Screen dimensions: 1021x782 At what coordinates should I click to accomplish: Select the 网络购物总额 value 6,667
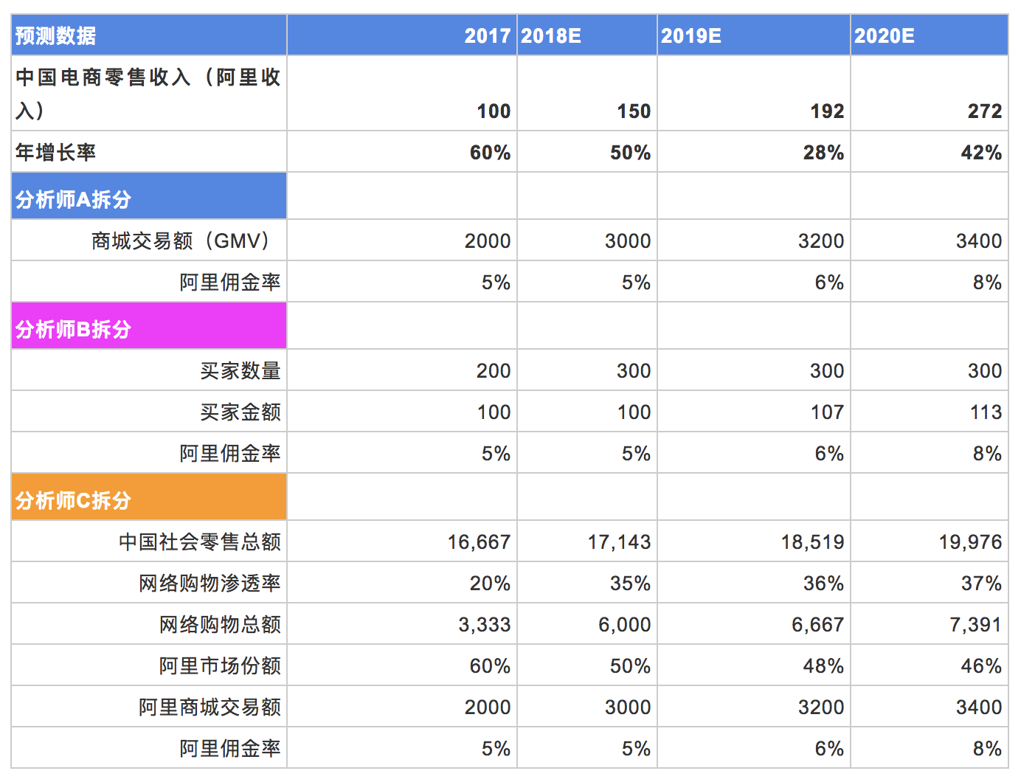click(818, 625)
